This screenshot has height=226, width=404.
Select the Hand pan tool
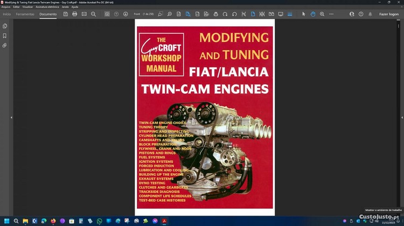click(312, 14)
